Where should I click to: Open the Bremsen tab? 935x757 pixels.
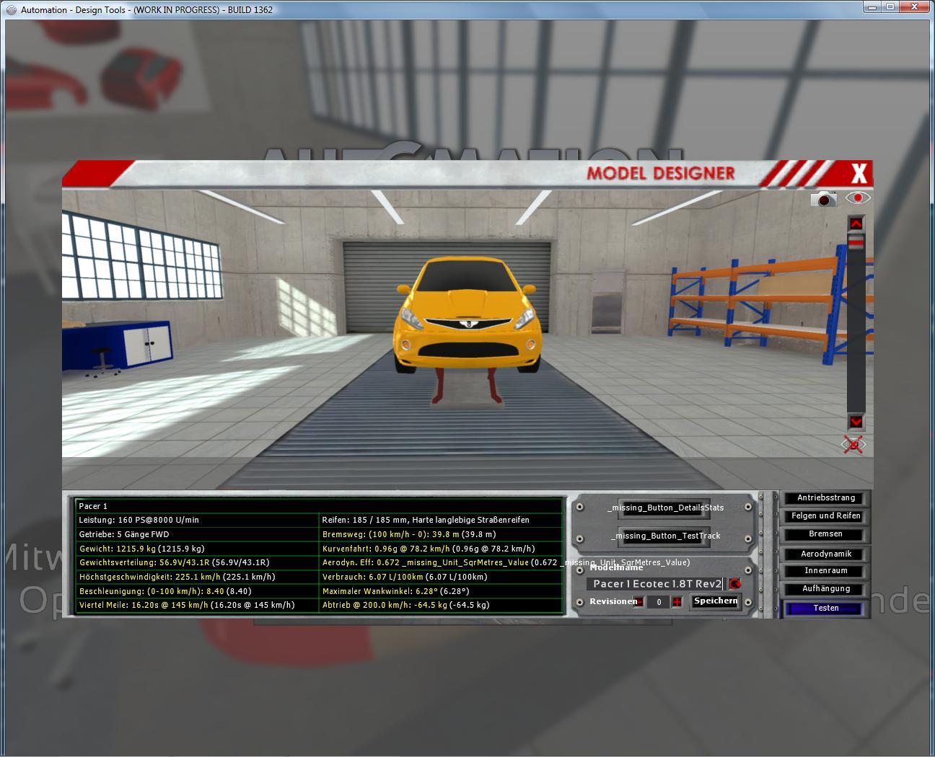825,534
